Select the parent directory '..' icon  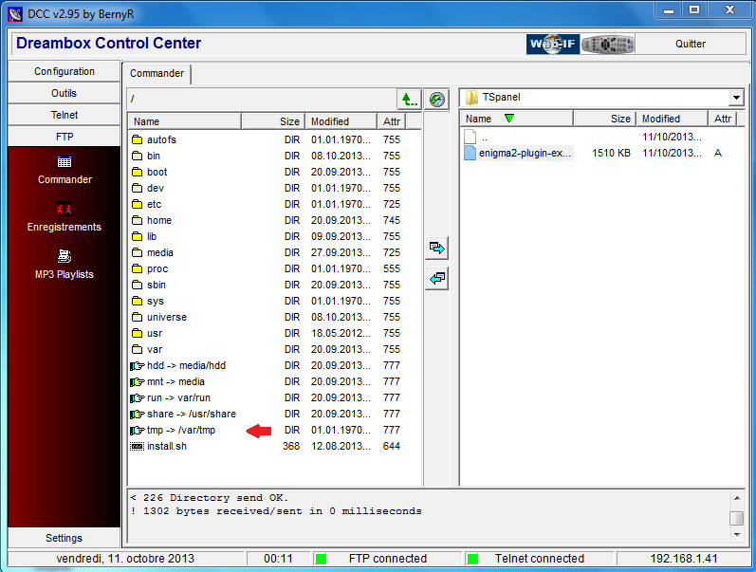click(x=470, y=137)
